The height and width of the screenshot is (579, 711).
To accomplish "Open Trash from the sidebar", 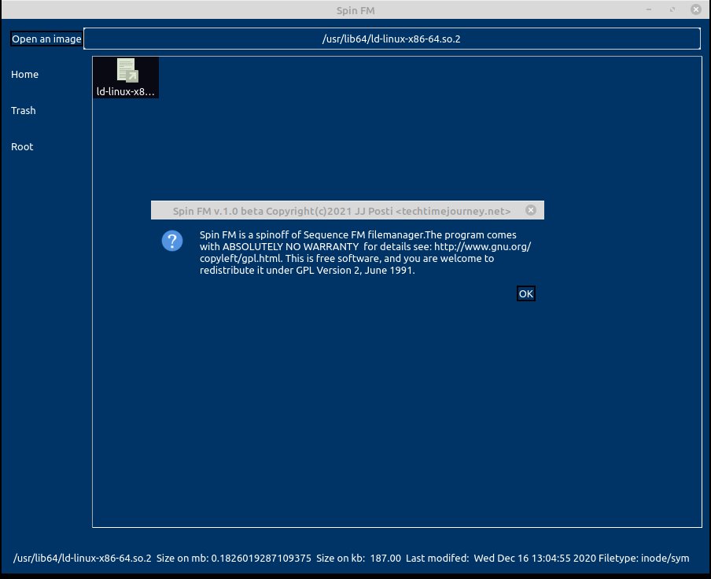I will 23,111.
